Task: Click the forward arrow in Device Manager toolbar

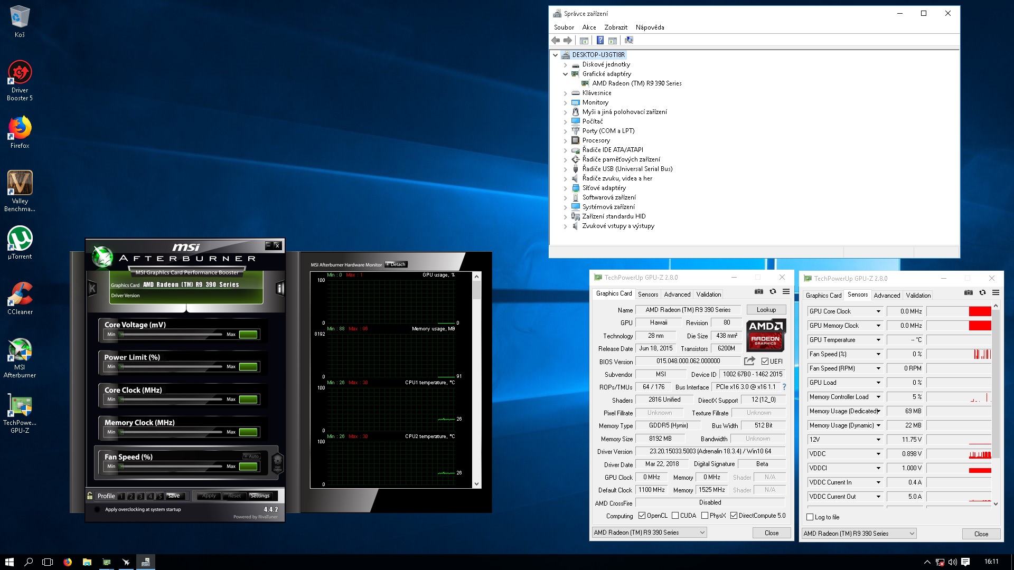Action: pos(568,41)
